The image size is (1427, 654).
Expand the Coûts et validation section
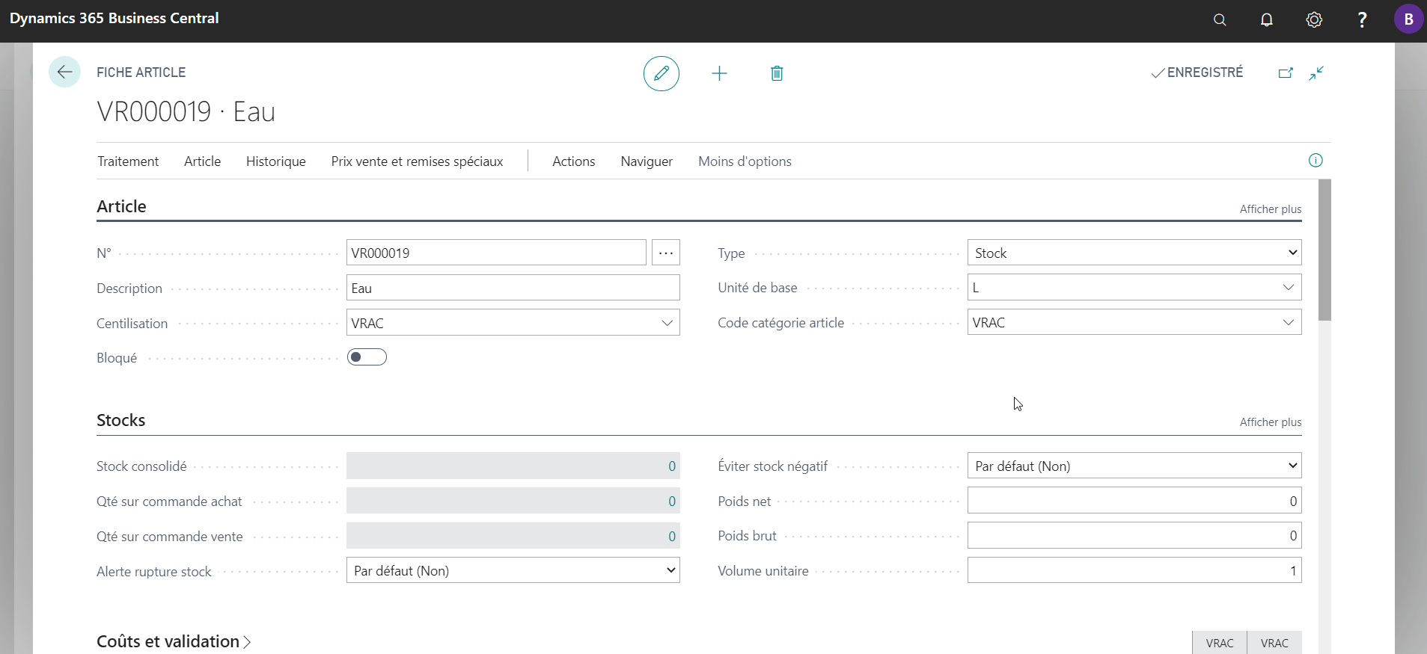click(174, 641)
